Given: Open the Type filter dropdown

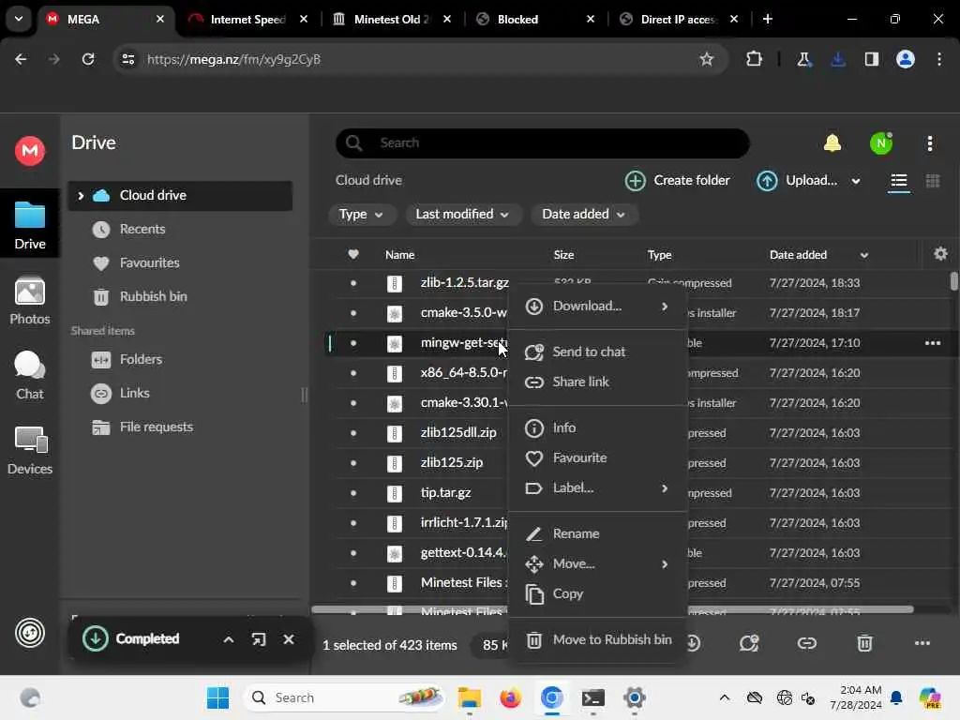Looking at the screenshot, I should [x=361, y=215].
